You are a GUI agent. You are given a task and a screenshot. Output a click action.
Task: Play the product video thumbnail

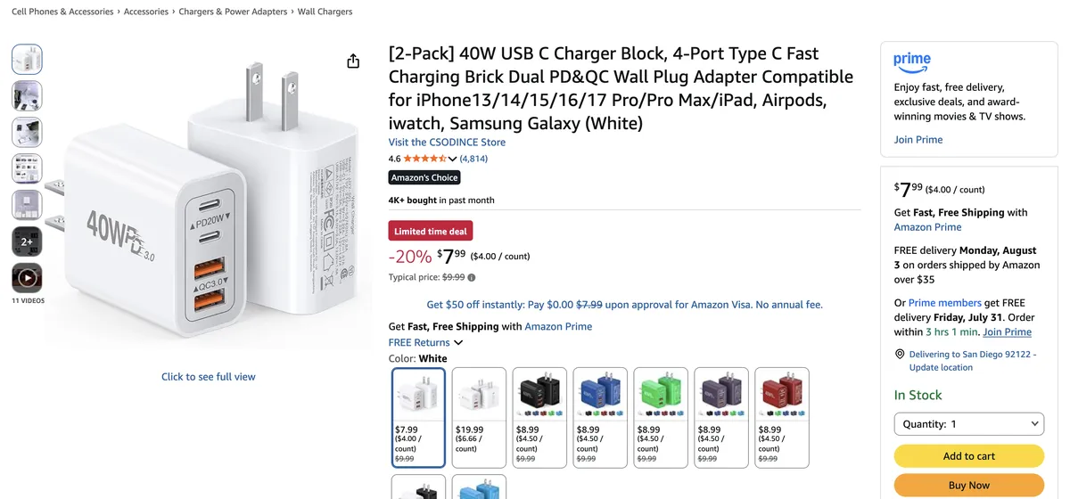(x=27, y=278)
